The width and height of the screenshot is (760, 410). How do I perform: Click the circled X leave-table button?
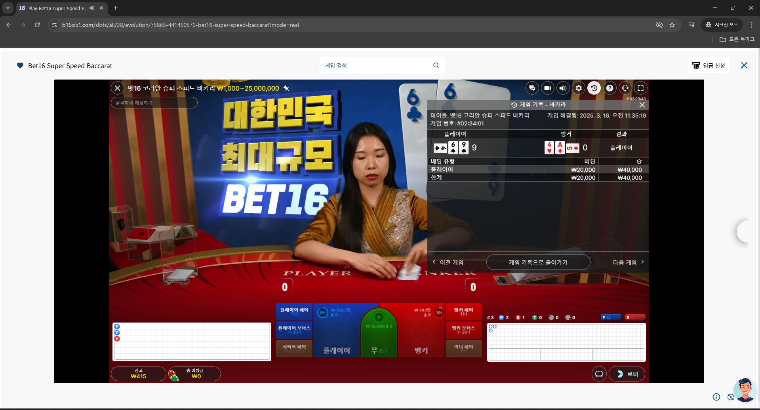click(118, 88)
